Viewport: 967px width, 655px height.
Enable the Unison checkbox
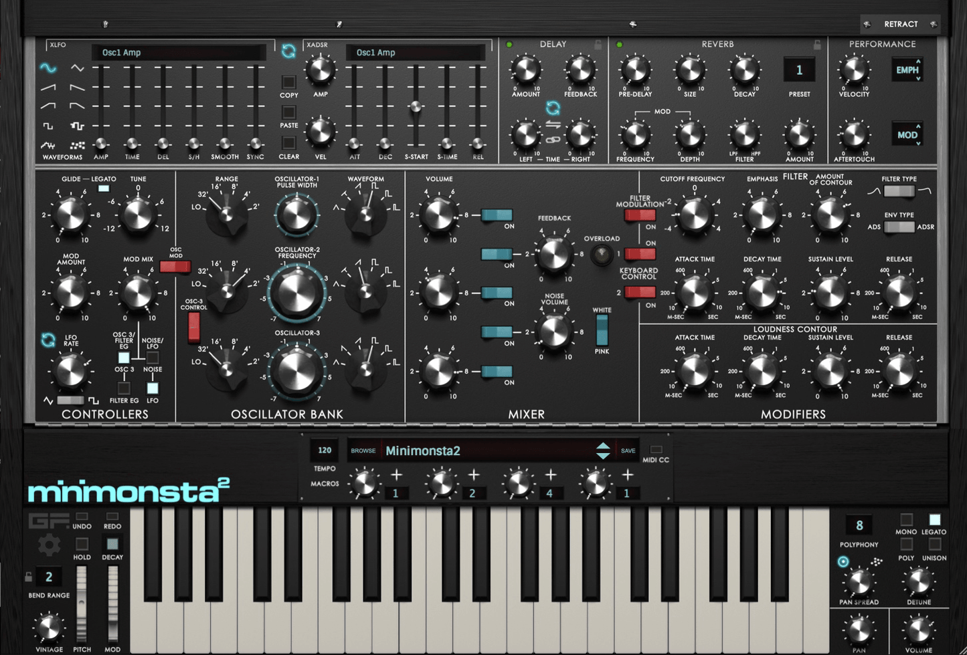click(x=934, y=545)
